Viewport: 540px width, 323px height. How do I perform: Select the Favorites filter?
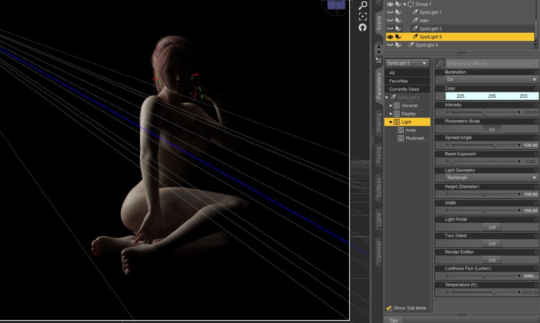[408, 81]
